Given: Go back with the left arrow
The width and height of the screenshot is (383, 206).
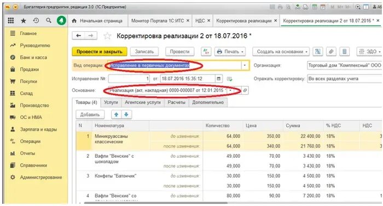Looking at the screenshot, I should tap(78, 36).
